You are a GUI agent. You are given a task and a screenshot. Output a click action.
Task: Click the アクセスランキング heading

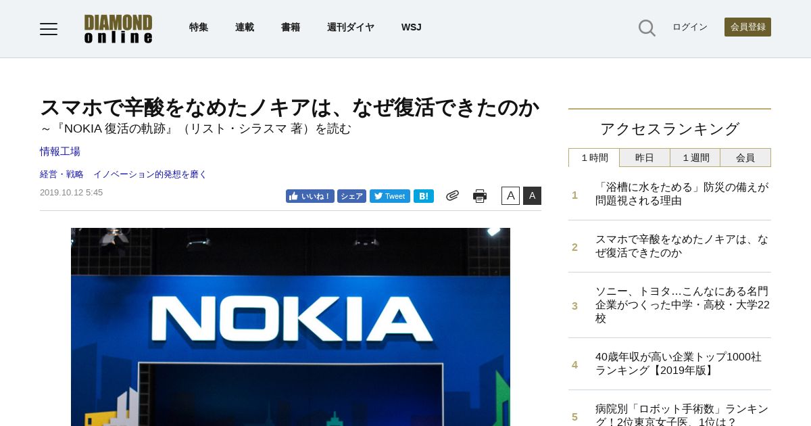(670, 128)
